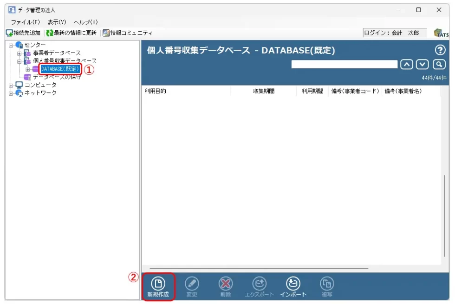
Task: Click the 新規作成 (New) icon
Action: (x=158, y=283)
